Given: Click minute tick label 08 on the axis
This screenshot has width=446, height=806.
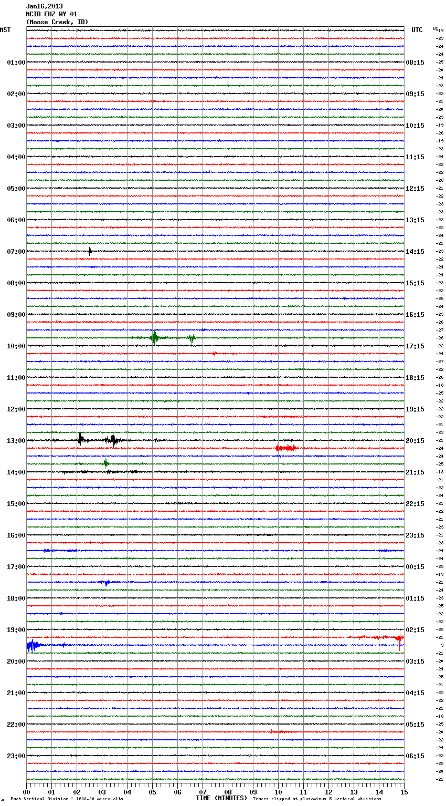Looking at the screenshot, I should click(228, 792).
